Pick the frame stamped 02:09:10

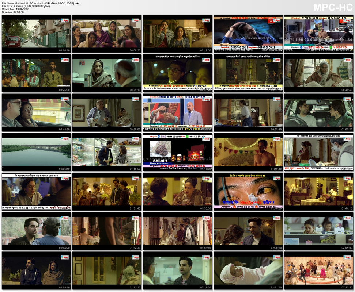coord(36,271)
